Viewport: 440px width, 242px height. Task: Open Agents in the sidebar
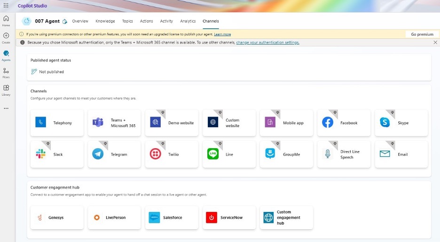pyautogui.click(x=6, y=55)
